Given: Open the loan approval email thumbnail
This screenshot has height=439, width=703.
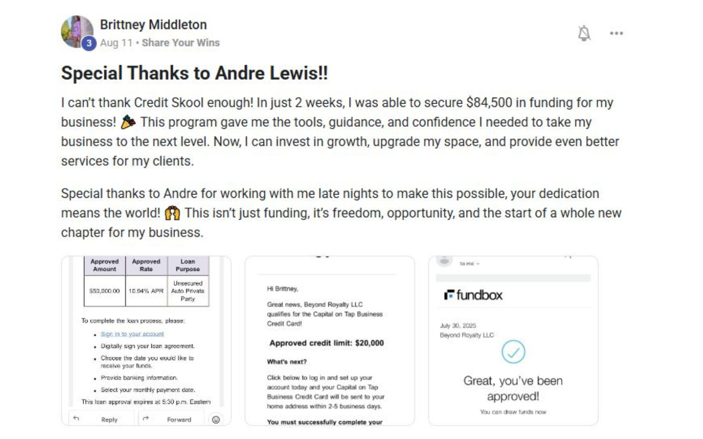Looking at the screenshot, I should 146,341.
